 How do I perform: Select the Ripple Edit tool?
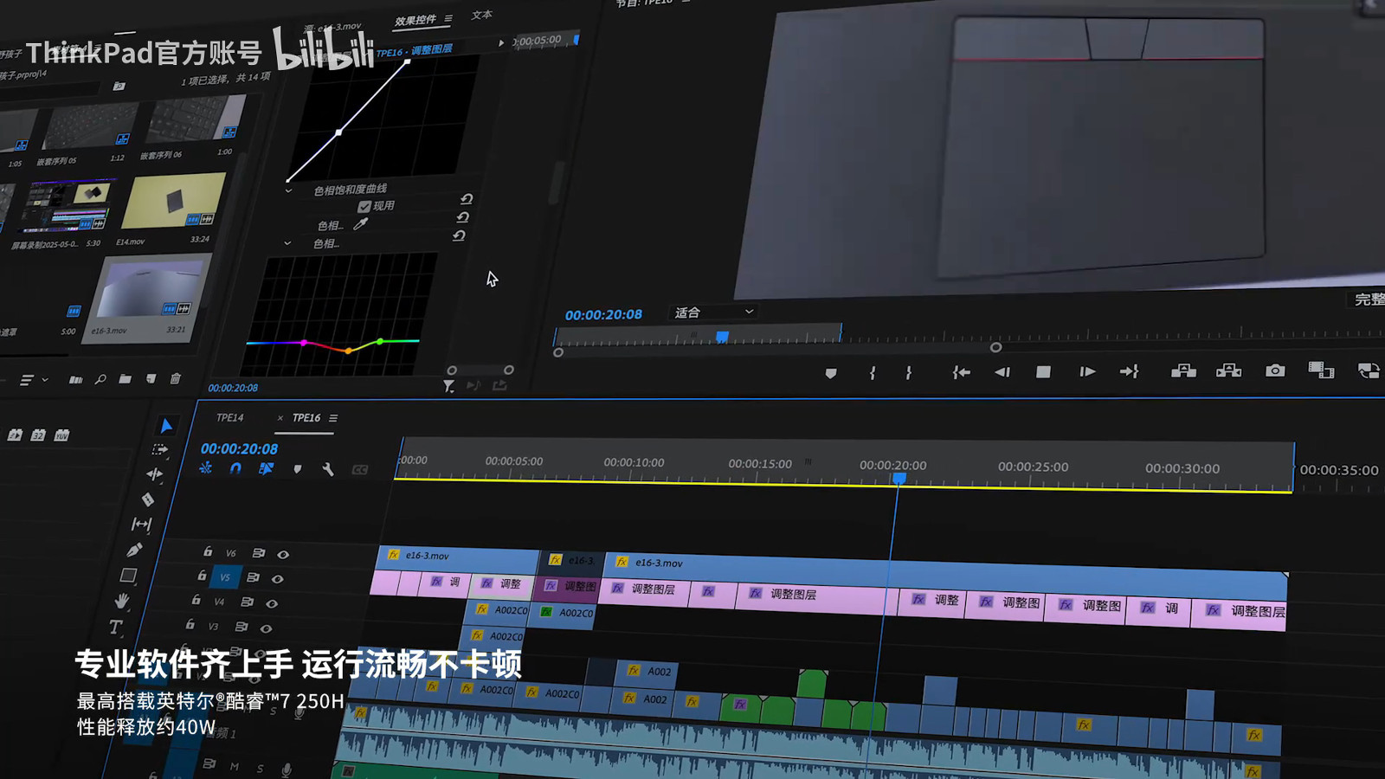154,474
